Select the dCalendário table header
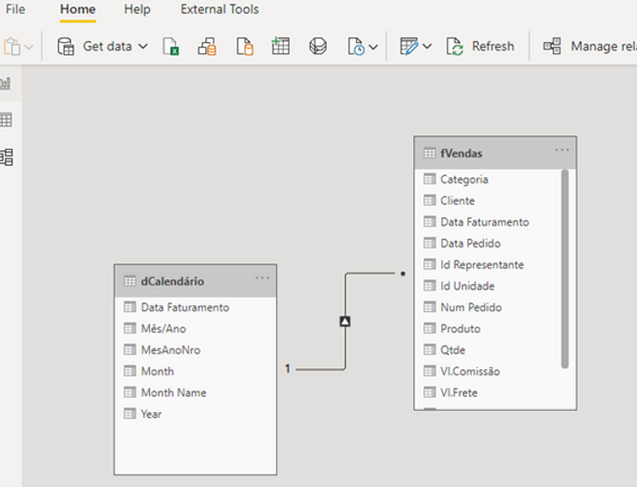The width and height of the screenshot is (637, 487). [x=196, y=281]
